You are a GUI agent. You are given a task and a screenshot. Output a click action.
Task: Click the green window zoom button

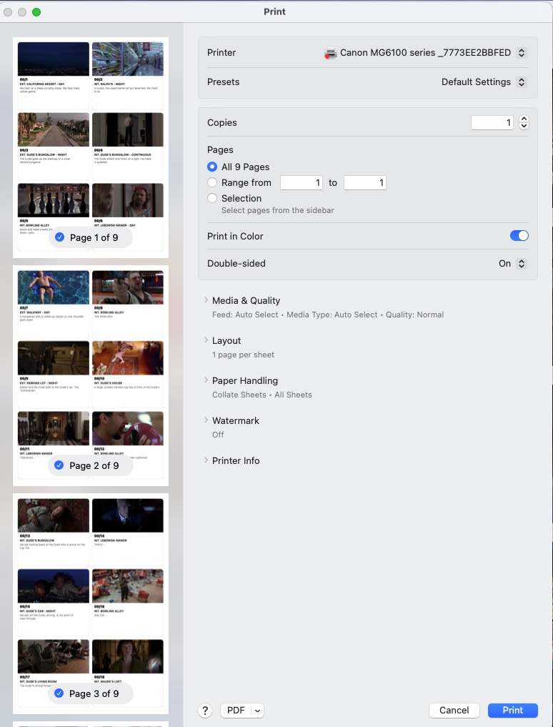pos(36,12)
